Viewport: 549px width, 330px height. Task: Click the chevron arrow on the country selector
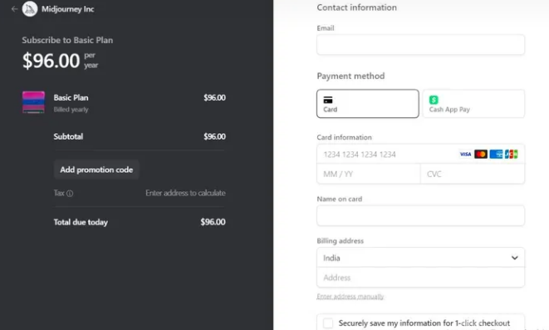514,258
